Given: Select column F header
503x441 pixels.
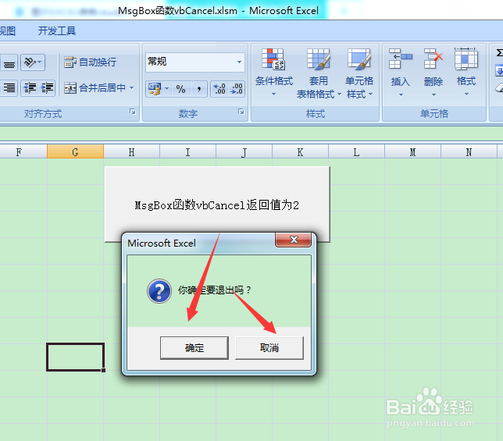Looking at the screenshot, I should coord(20,151).
